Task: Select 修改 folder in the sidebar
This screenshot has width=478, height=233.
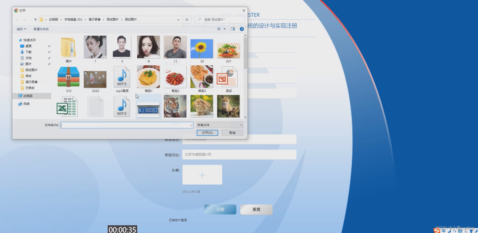Action: click(28, 76)
